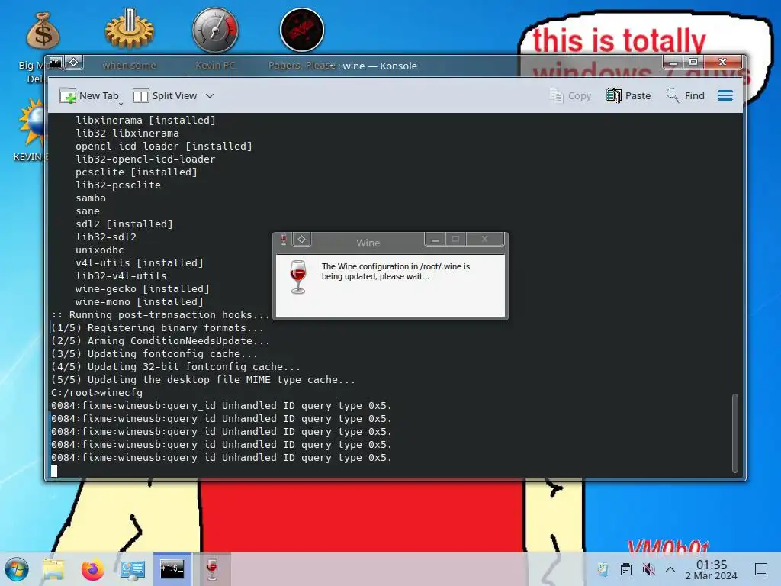Image resolution: width=781 pixels, height=586 pixels.
Task: Click the Paste button in Konsole
Action: point(628,95)
